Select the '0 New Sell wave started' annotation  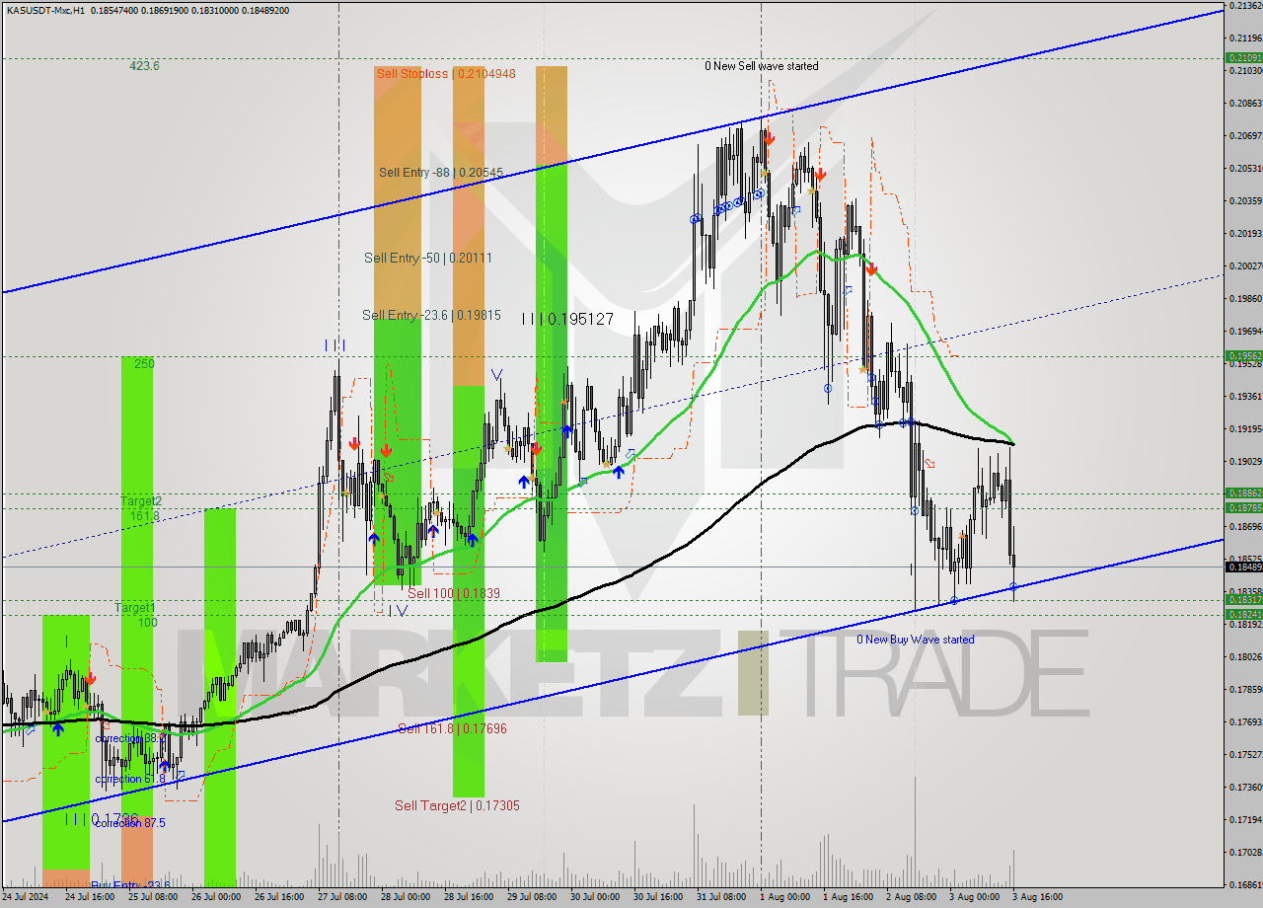pyautogui.click(x=761, y=66)
